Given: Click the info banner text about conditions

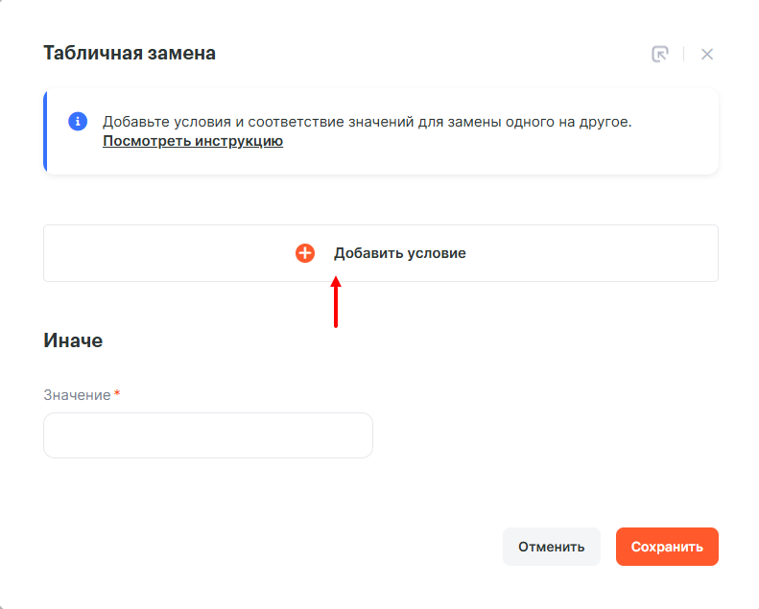Looking at the screenshot, I should click(384, 122).
